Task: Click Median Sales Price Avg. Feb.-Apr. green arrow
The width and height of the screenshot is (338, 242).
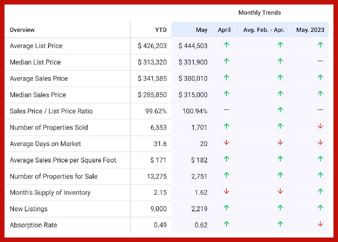Action: 280,94
